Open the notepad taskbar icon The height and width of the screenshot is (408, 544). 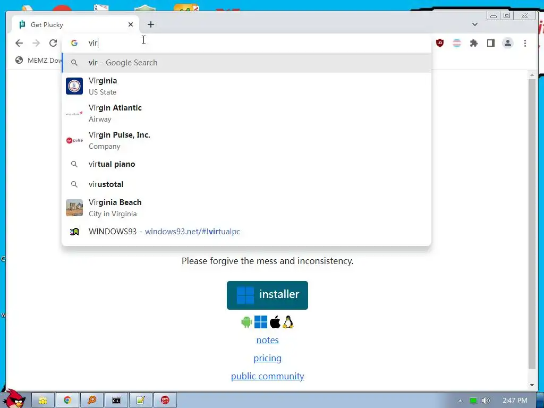pos(140,401)
